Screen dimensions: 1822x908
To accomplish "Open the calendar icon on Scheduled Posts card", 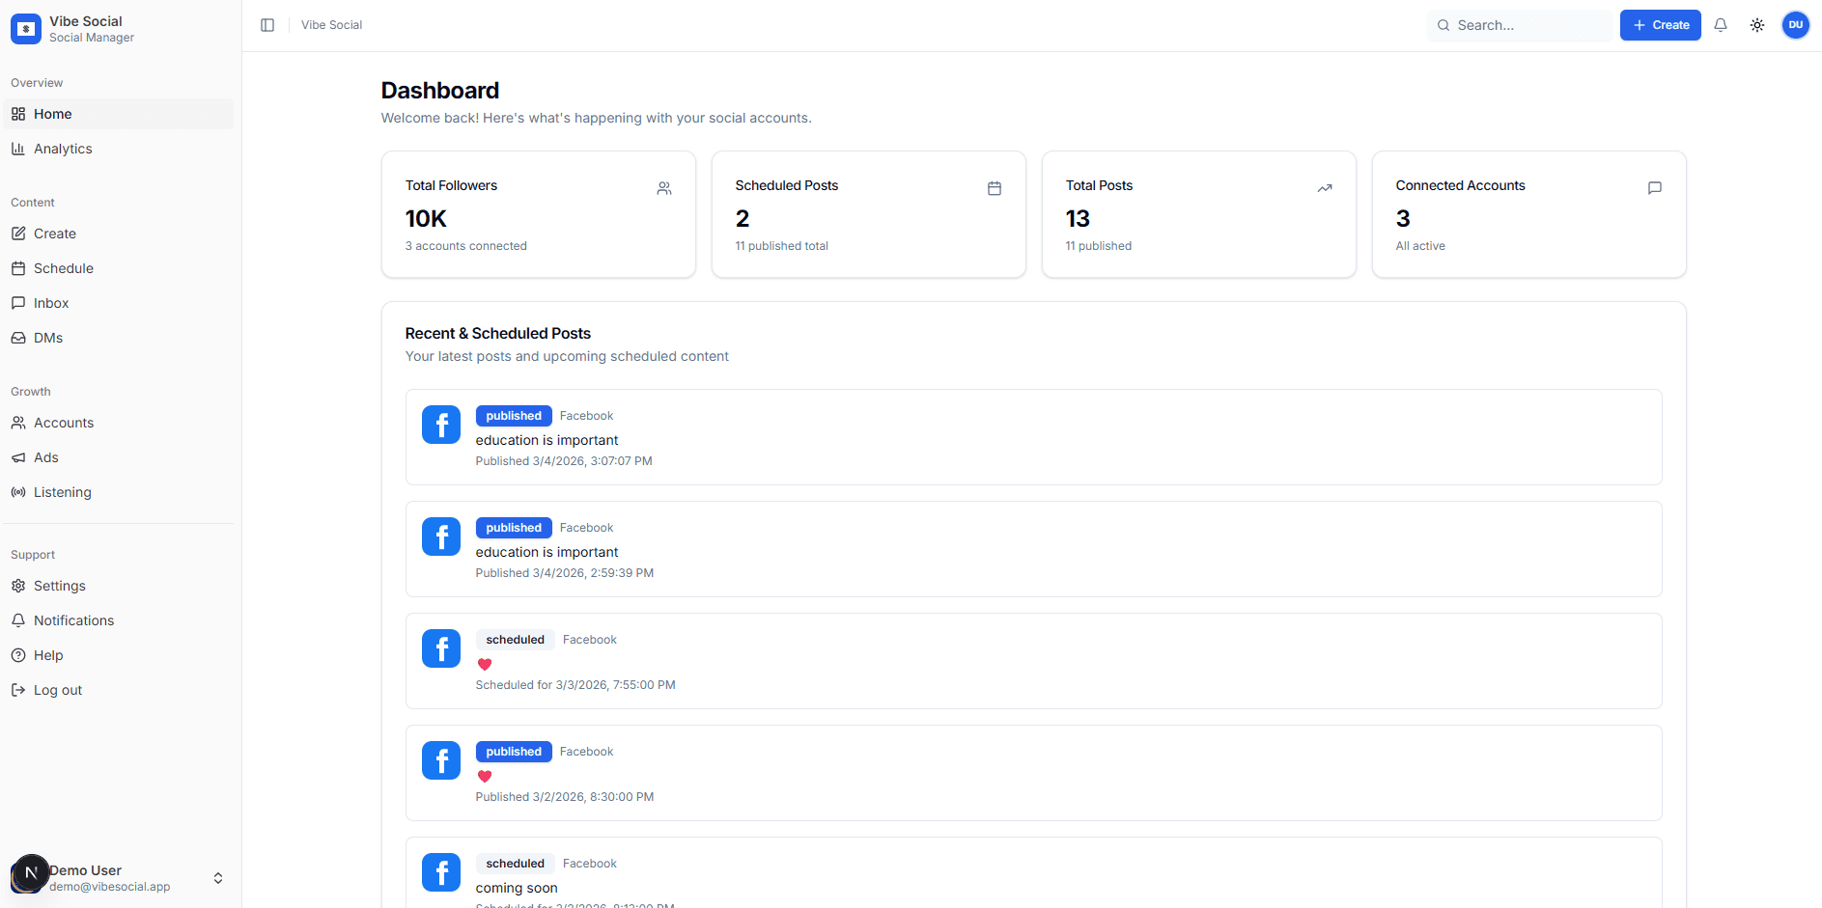I will point(995,188).
